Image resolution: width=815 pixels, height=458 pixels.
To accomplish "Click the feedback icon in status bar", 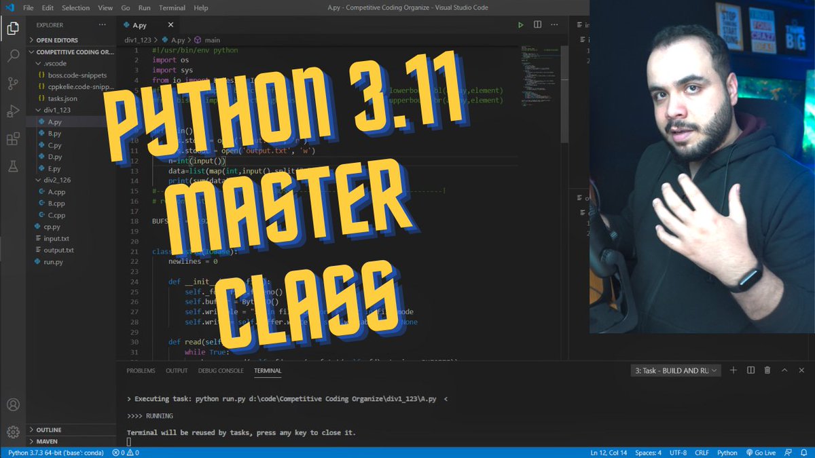I will tap(786, 453).
